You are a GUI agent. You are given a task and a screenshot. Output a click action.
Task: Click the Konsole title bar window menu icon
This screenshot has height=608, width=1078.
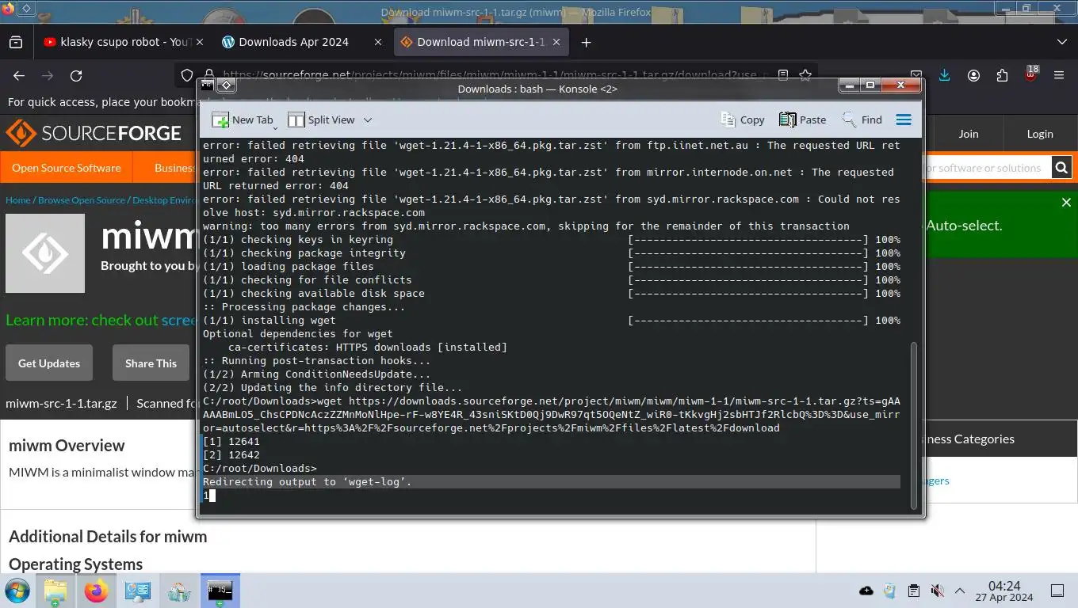click(x=208, y=85)
